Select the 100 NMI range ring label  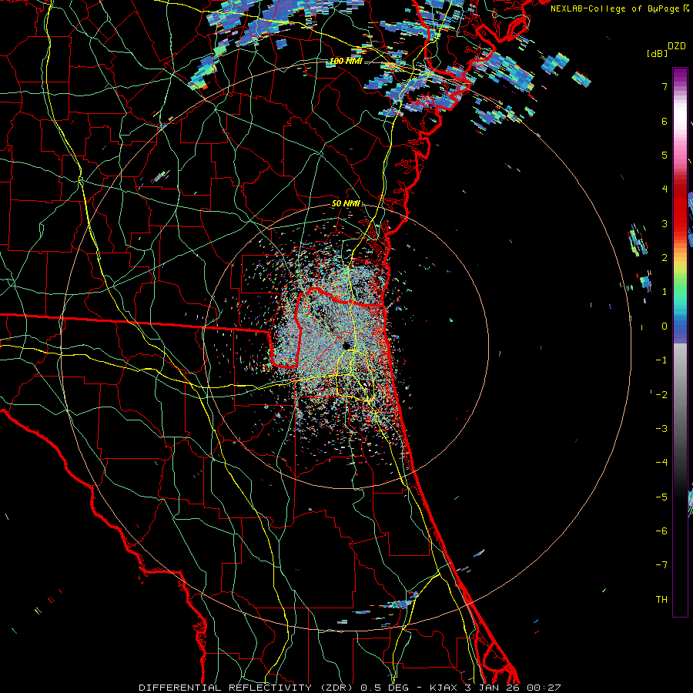tap(346, 61)
